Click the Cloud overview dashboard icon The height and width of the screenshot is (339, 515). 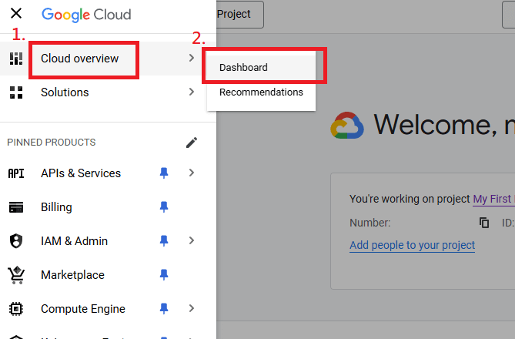pos(16,59)
